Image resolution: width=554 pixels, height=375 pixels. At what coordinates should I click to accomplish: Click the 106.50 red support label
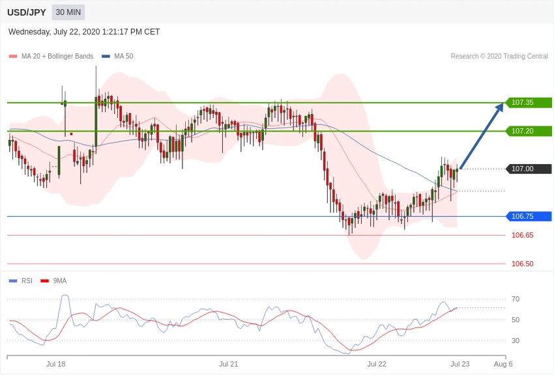522,264
